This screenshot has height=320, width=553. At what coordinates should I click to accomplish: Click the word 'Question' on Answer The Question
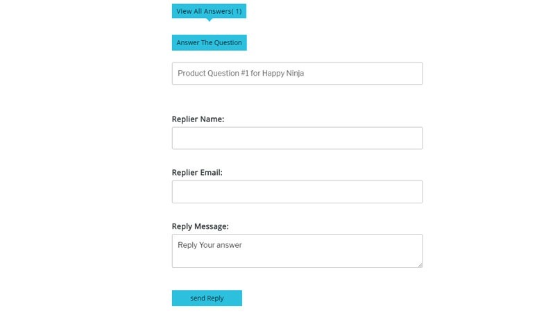tap(228, 43)
